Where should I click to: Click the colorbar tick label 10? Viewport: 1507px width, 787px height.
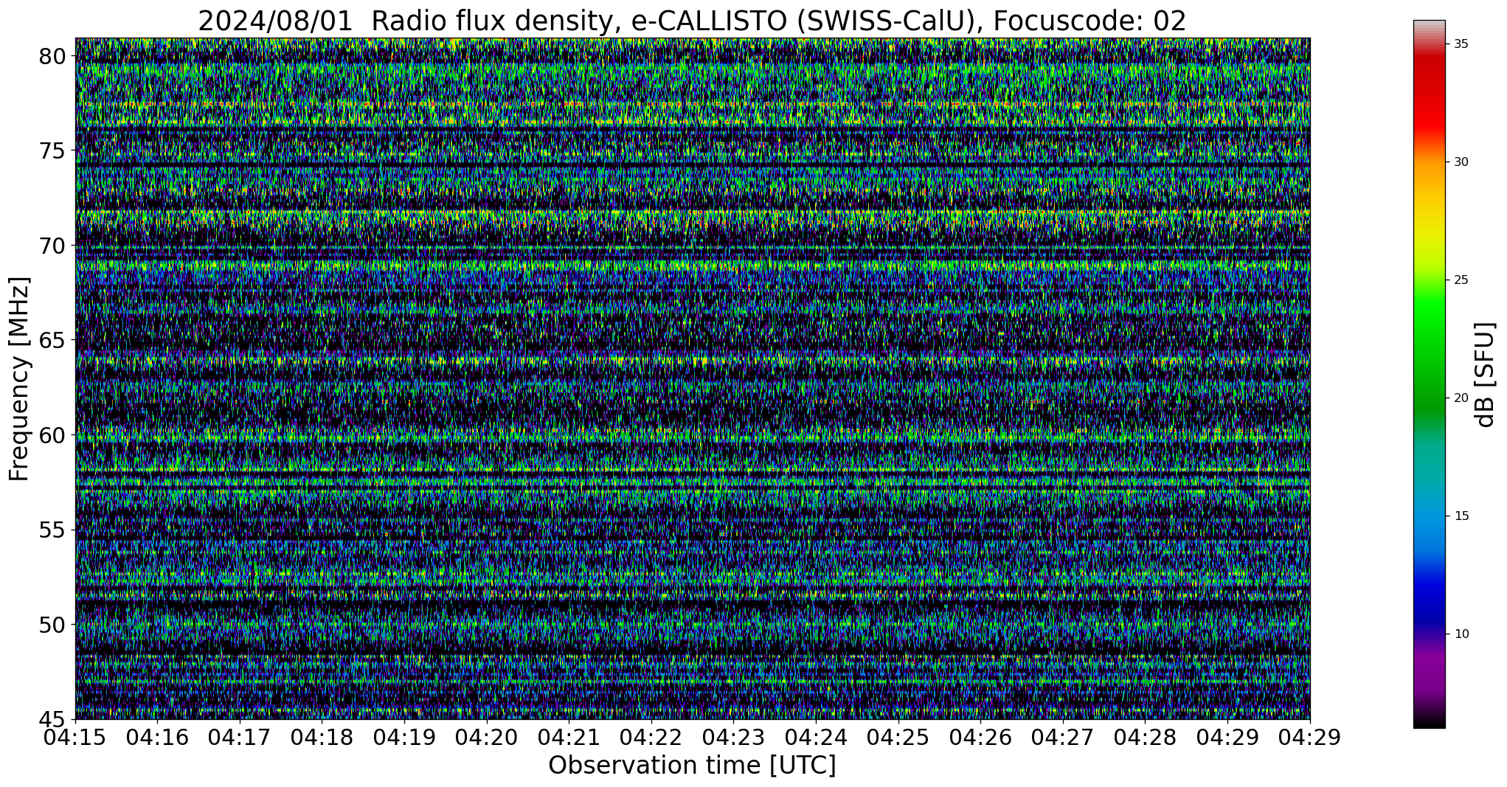1461,634
